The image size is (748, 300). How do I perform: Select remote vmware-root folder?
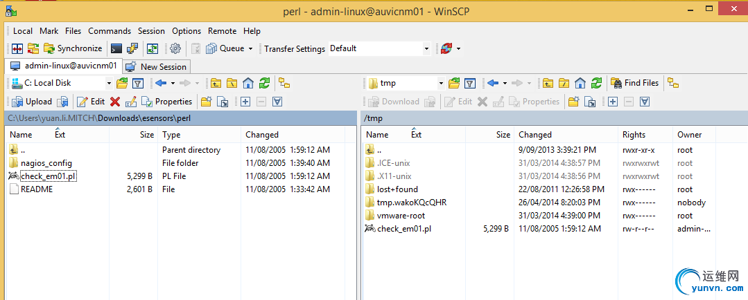(x=401, y=216)
